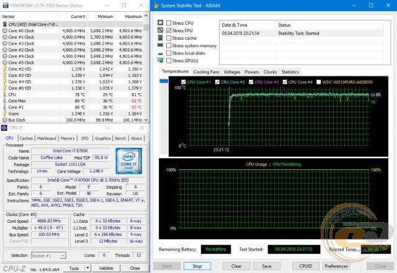Click the blue slider beside the temperature graph

[x=164, y=81]
